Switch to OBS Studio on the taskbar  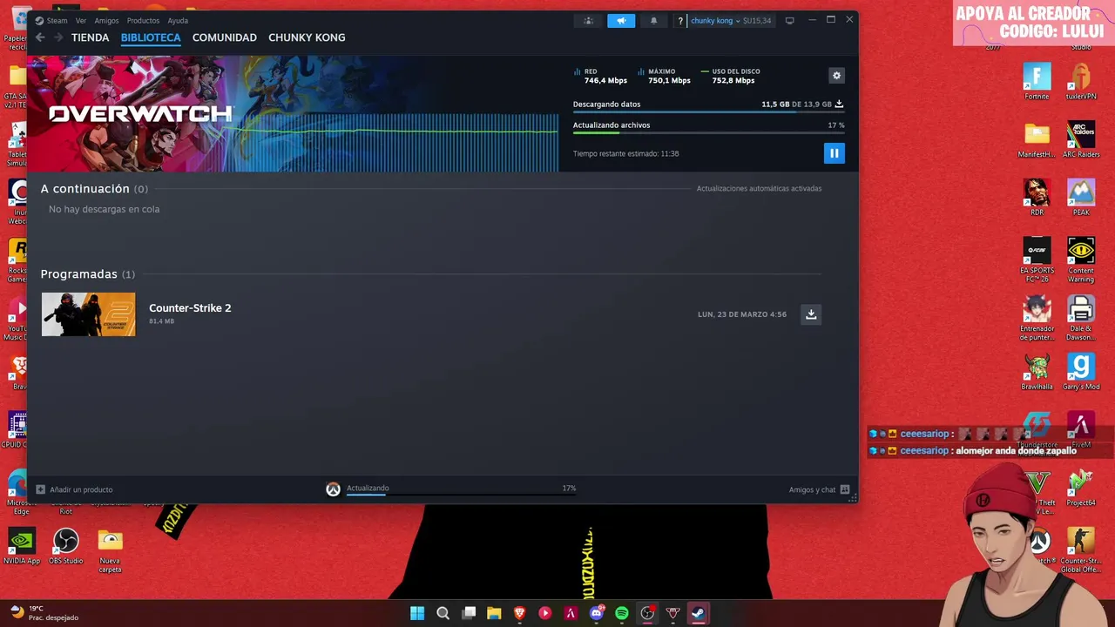tap(647, 613)
